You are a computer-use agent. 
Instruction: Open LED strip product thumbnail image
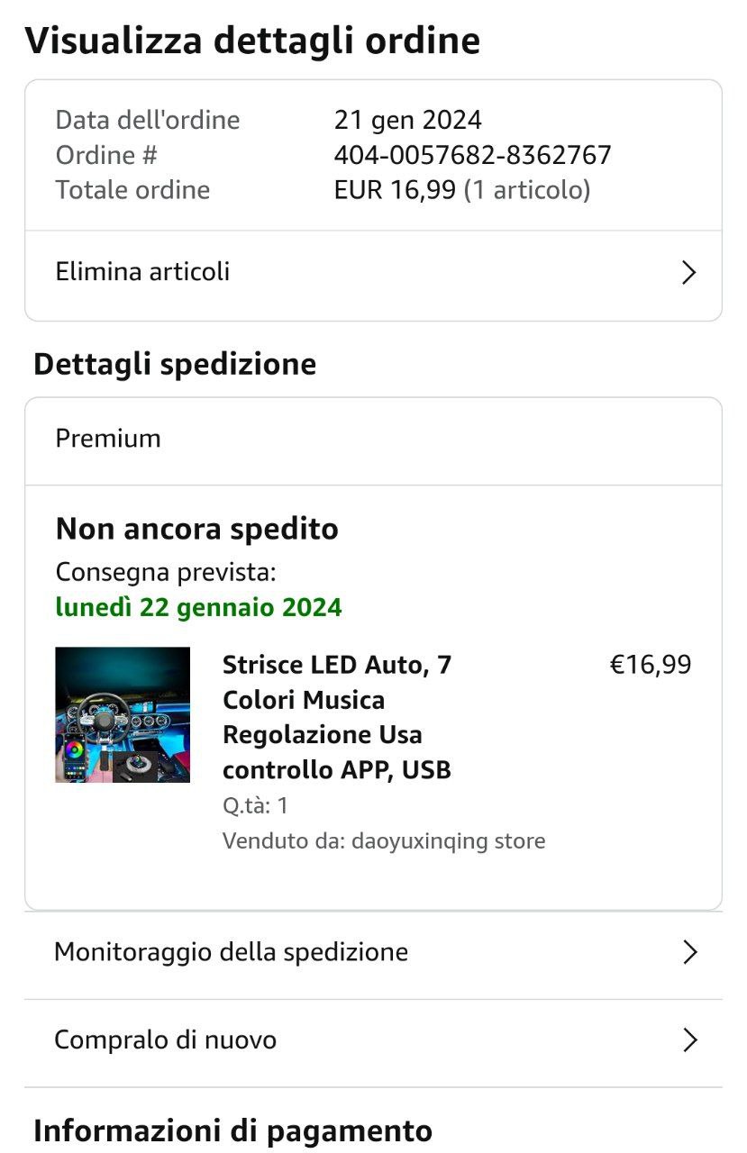click(x=123, y=714)
